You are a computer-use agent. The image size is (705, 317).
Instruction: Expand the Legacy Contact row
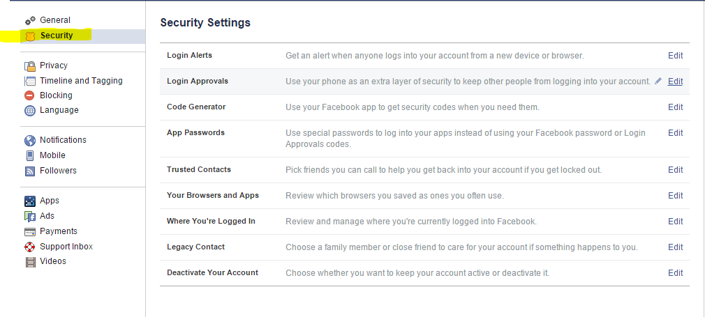click(424, 247)
